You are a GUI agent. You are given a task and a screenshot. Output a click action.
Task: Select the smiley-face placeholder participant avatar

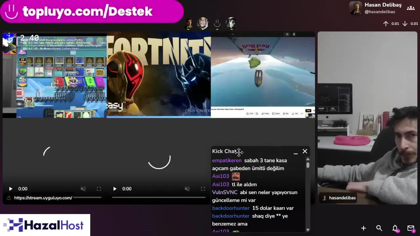(x=217, y=23)
